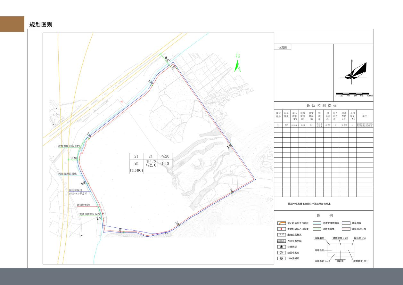
Task: Click the 位置图 label box
Action: coord(283,47)
